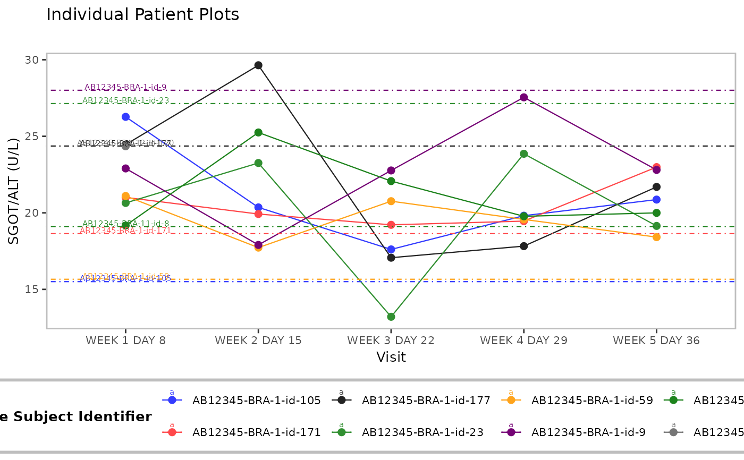The width and height of the screenshot is (744, 460).
Task: Click the purple legend marker for id-9
Action: pyautogui.click(x=511, y=432)
